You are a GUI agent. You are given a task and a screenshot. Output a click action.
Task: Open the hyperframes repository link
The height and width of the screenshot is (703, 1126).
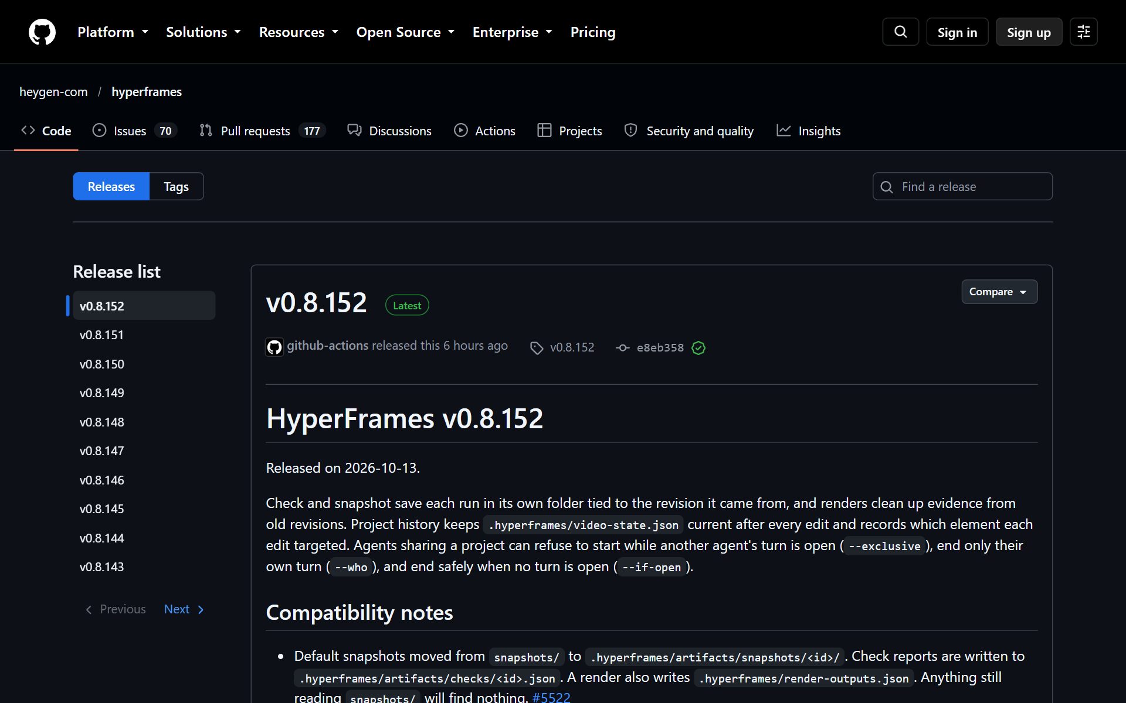coord(147,91)
